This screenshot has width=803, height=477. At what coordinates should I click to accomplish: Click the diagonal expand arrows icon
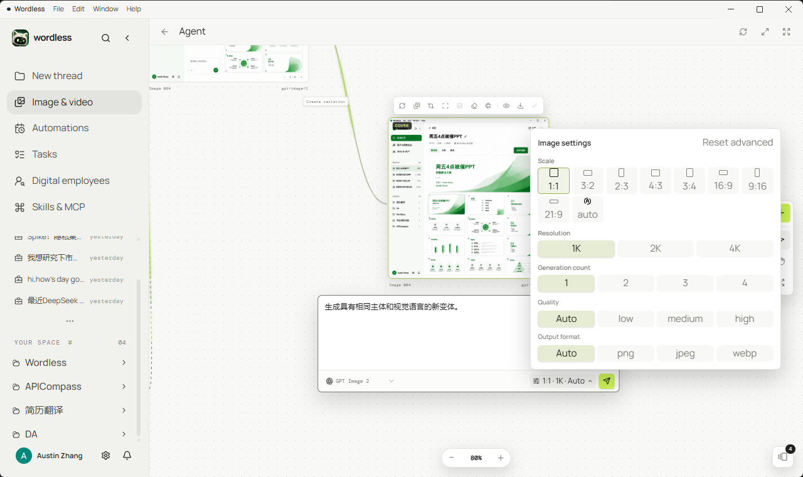click(765, 31)
